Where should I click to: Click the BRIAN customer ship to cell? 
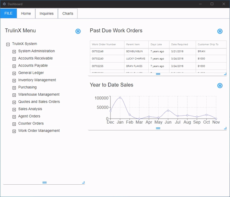click(x=211, y=51)
